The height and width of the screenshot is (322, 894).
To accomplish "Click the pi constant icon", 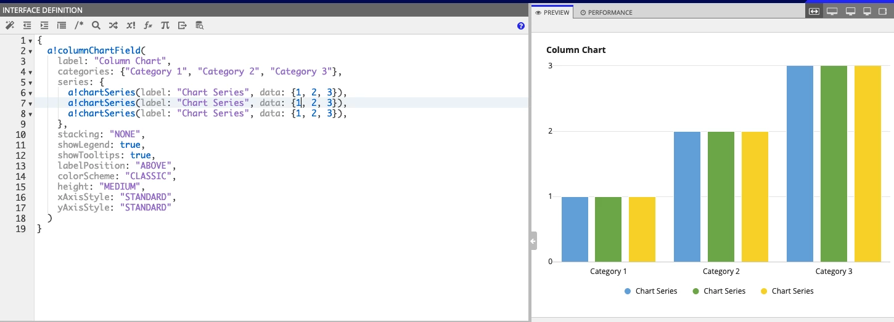I will tap(165, 25).
